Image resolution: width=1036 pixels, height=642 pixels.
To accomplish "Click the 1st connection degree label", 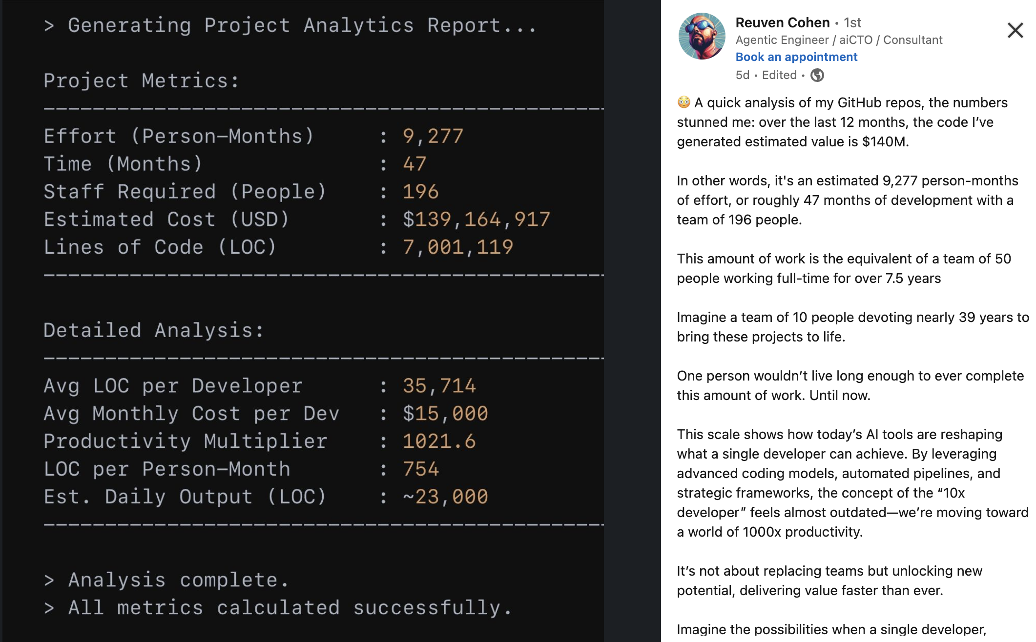I will 852,22.
